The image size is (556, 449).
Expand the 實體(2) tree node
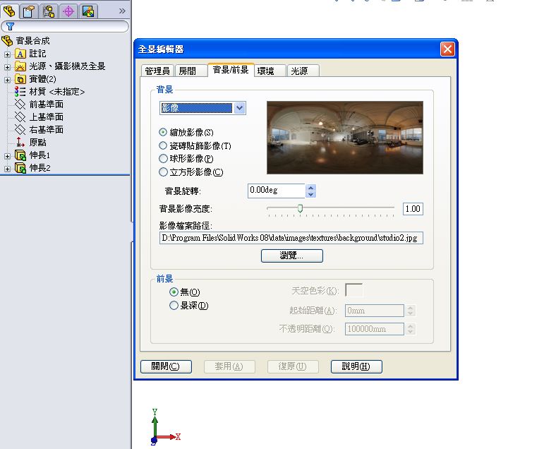7,80
